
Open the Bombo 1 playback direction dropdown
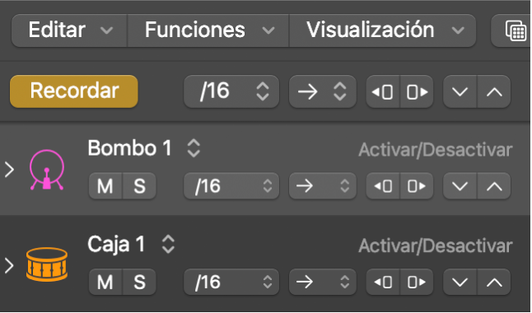click(323, 186)
